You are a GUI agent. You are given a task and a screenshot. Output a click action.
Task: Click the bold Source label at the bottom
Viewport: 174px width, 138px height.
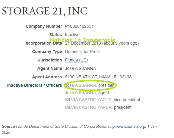[x=8, y=127]
